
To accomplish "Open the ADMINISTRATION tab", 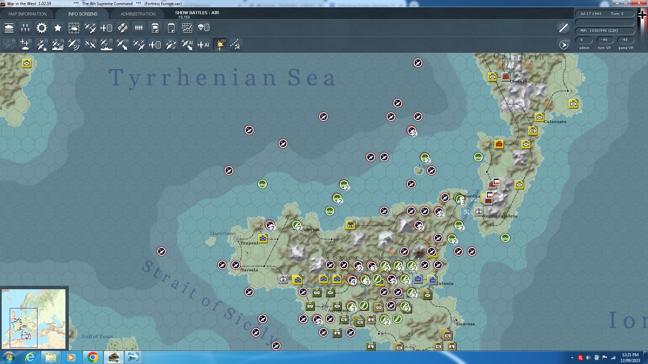I will pyautogui.click(x=137, y=14).
